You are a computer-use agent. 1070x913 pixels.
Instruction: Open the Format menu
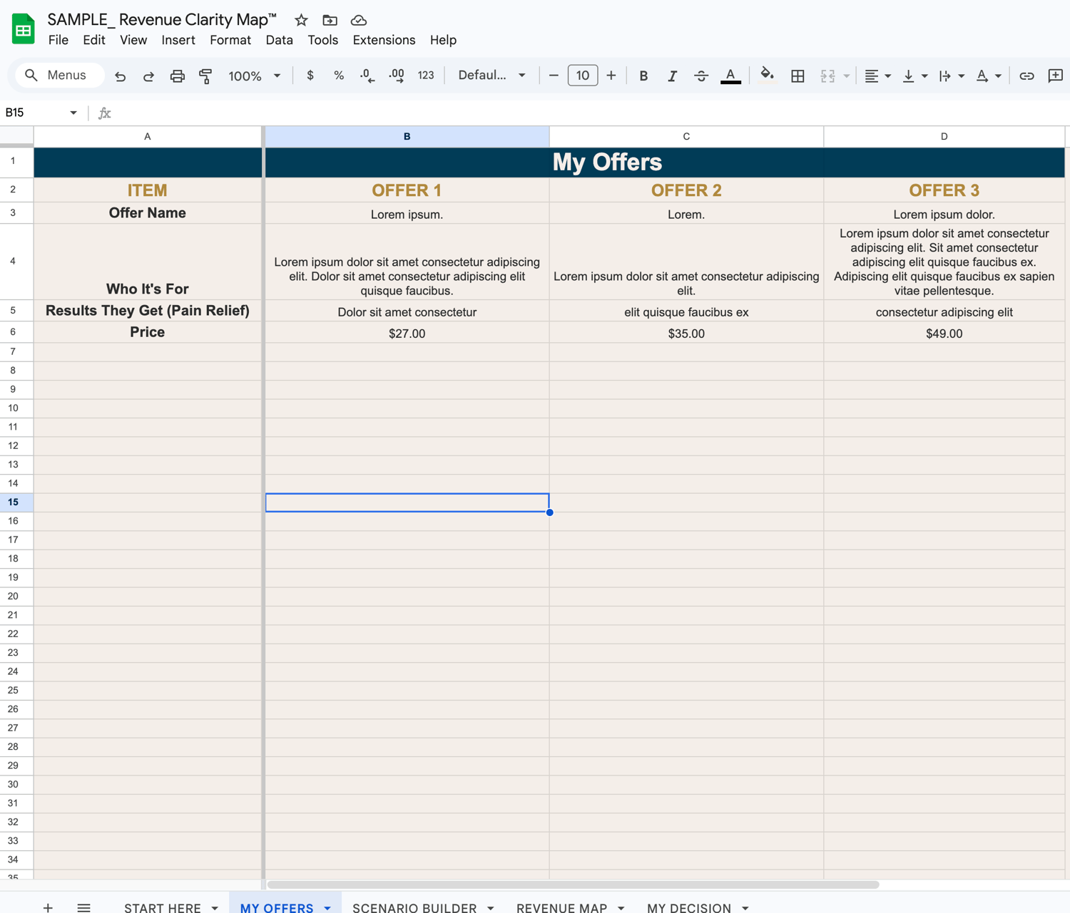[230, 40]
